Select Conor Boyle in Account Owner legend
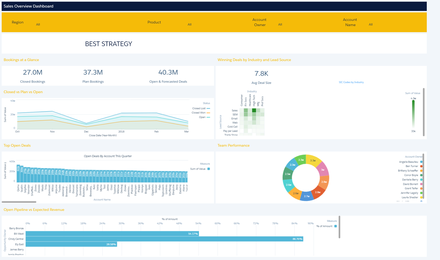 (413, 175)
